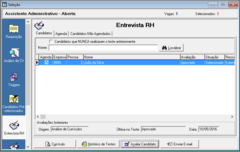
Task: Click the Avaliar Candidato button
Action: (x=139, y=144)
